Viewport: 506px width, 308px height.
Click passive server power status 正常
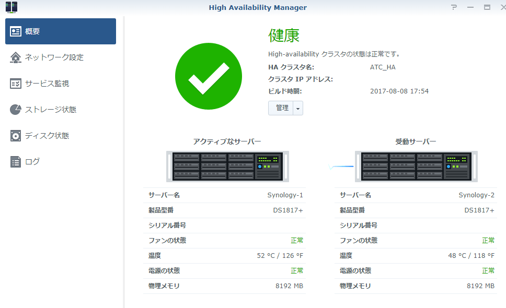click(x=488, y=270)
